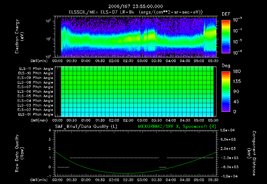This screenshot has width=267, height=184.
Task: Select the ELS-07 Pitch Angle row label
Action: pyautogui.click(x=35, y=87)
